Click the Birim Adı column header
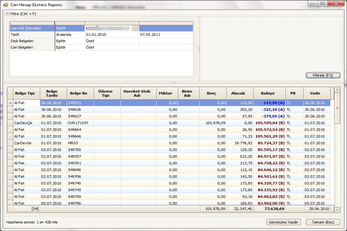Screen dimensions: 347x231 189,93
